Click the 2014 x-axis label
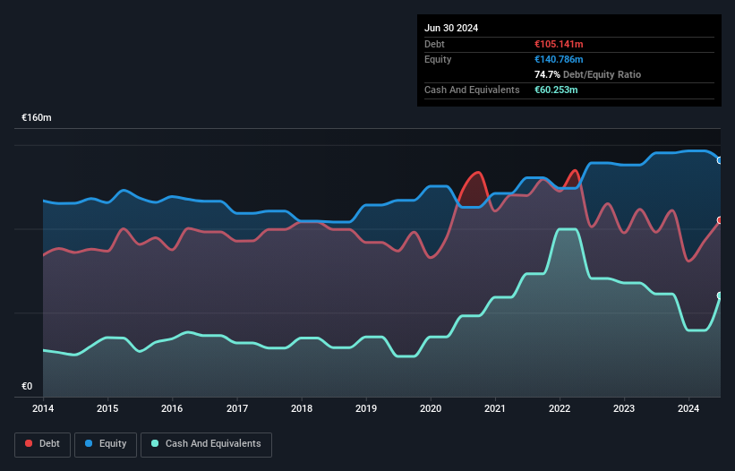735x471 pixels. click(x=43, y=408)
